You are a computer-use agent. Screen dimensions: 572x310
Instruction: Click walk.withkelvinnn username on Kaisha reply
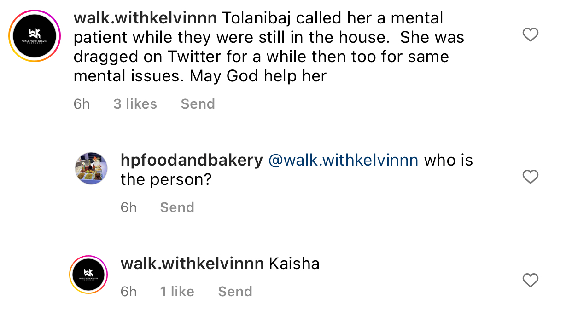(192, 264)
